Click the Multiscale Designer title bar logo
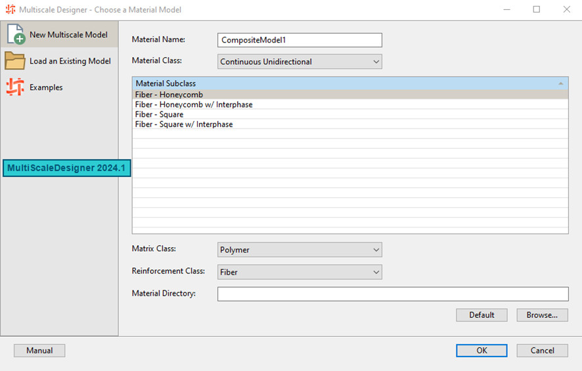 (10, 10)
